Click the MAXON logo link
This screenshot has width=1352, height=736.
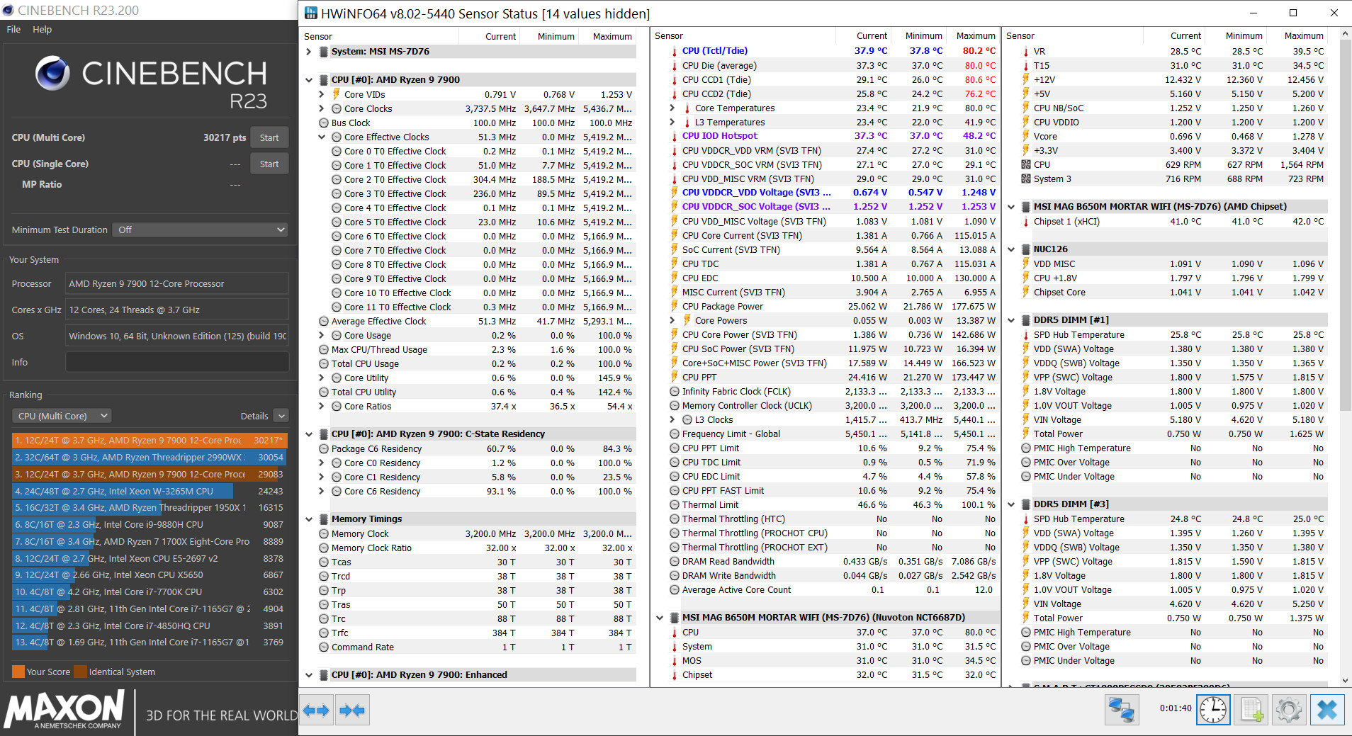[65, 709]
